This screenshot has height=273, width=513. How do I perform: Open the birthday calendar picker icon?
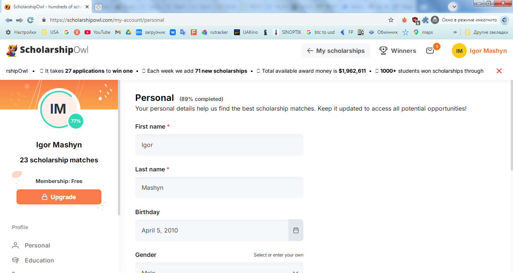coord(296,230)
